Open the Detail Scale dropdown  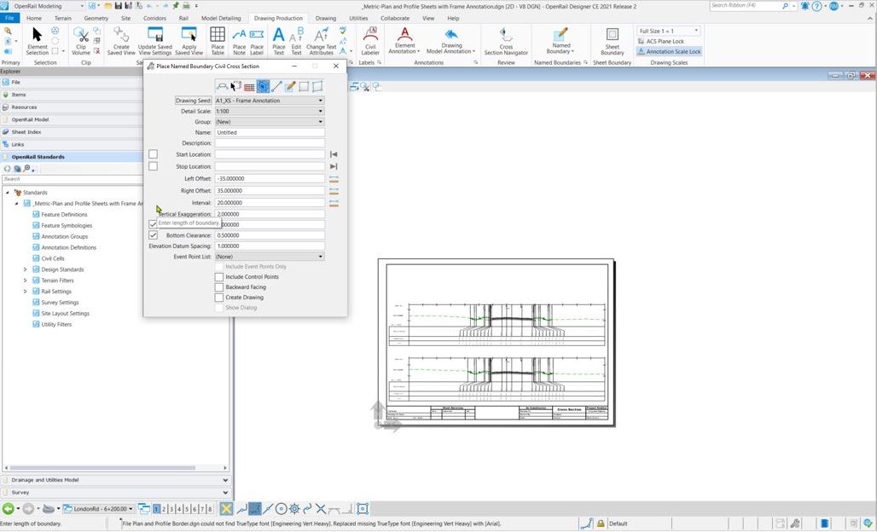(321, 111)
